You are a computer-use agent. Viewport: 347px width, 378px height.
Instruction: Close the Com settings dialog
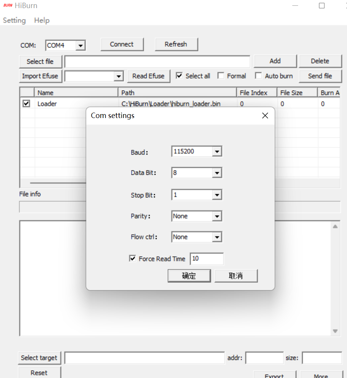point(265,116)
